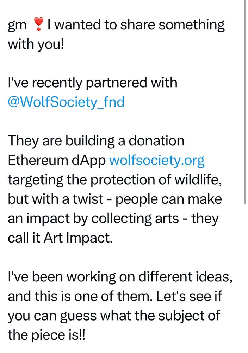Click the "with you!" line
The width and height of the screenshot is (248, 353).
[x=36, y=44]
